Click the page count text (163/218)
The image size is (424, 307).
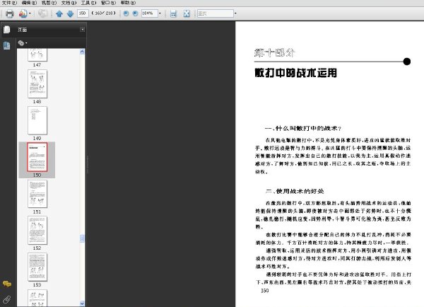104,13
